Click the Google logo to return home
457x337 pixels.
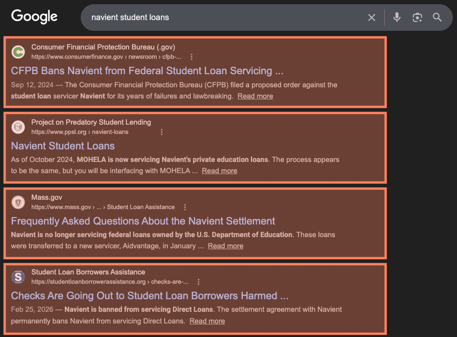coord(34,17)
